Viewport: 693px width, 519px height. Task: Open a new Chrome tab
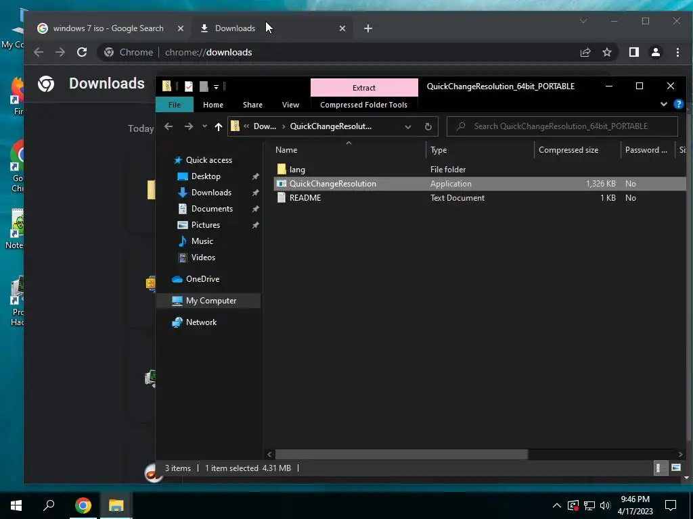[x=367, y=28]
